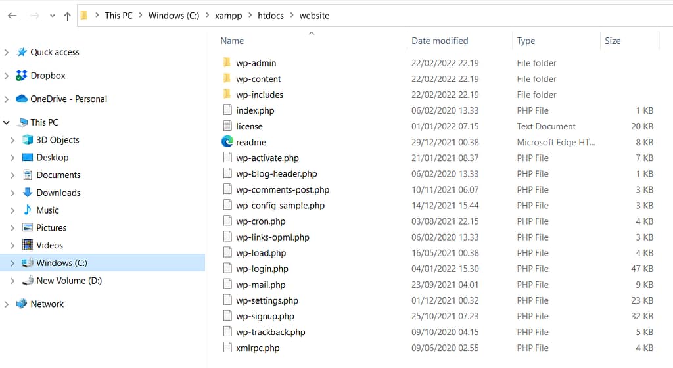The width and height of the screenshot is (673, 368).
Task: Expand the Quick access tree node
Action: [x=7, y=52]
